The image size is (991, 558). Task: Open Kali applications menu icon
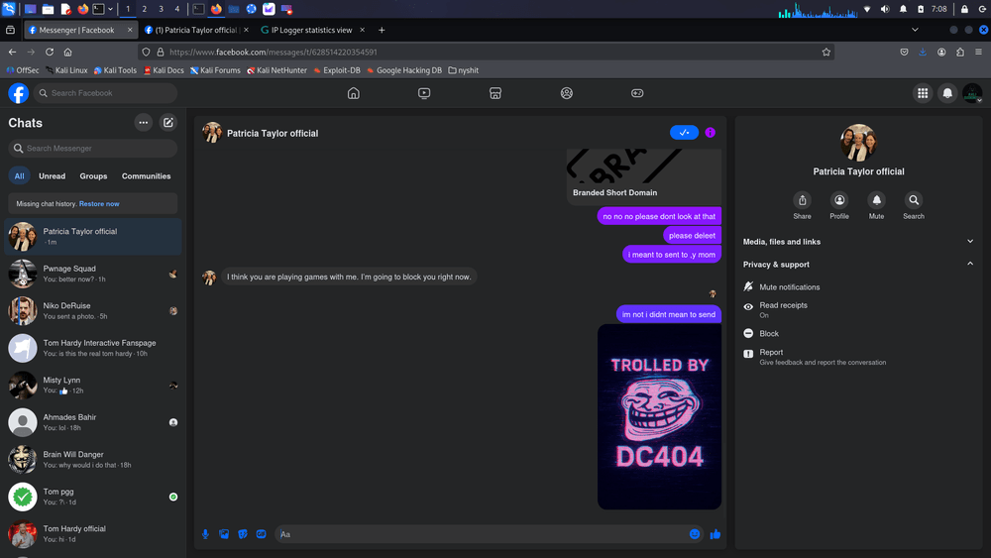coord(8,9)
